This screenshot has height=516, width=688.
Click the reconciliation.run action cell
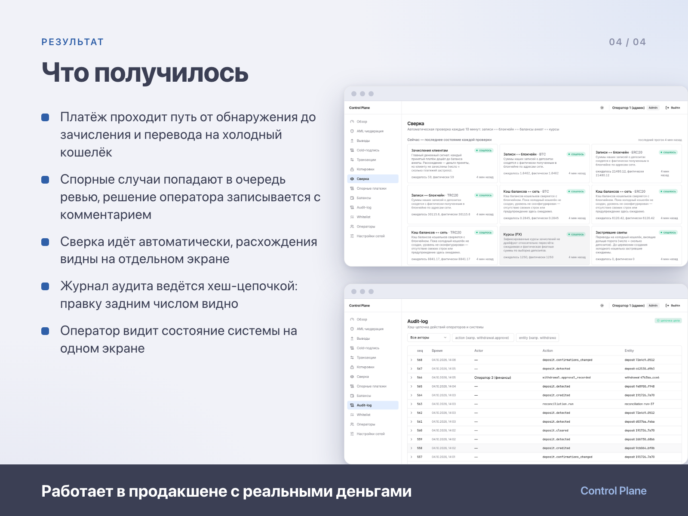pos(558,404)
